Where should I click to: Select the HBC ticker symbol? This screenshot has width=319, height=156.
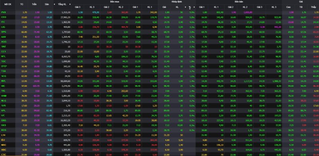(4, 150)
